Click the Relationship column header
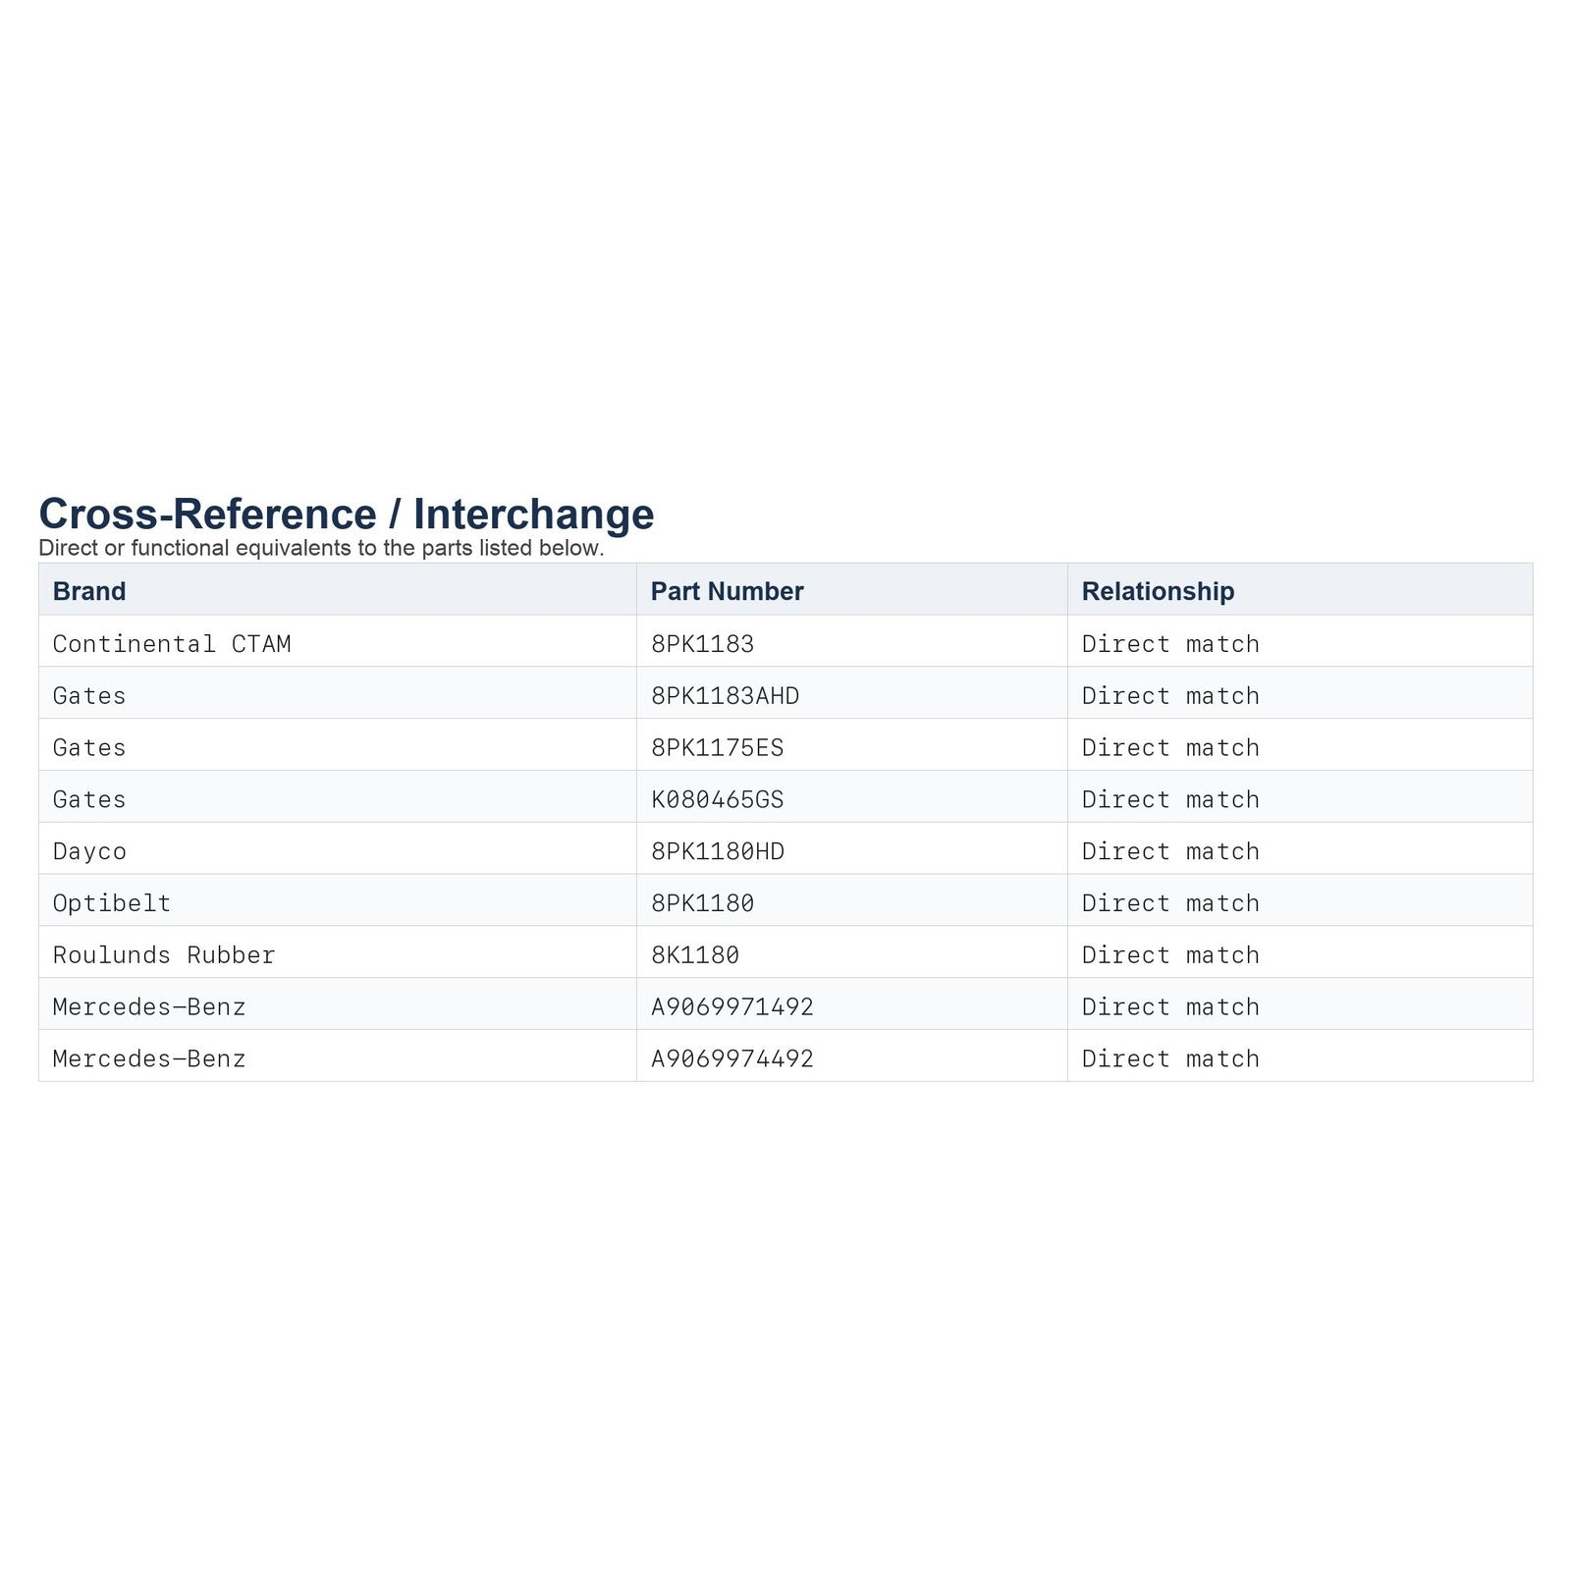The height and width of the screenshot is (1571, 1571). click(1300, 590)
